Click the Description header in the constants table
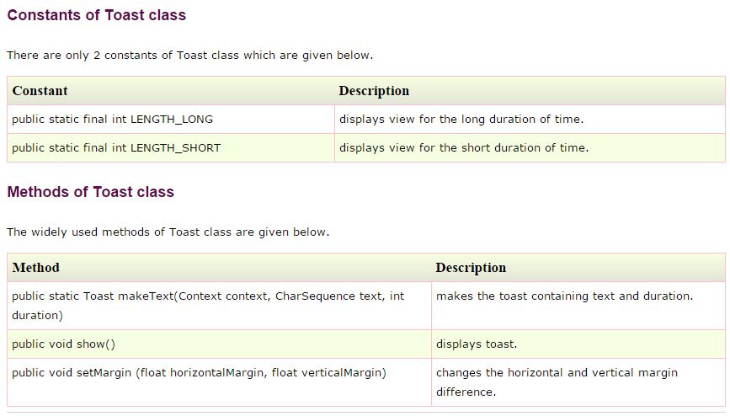 tap(374, 91)
